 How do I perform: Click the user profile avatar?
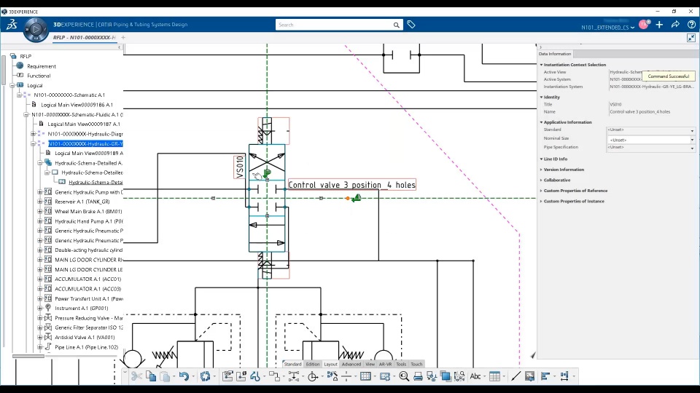[x=644, y=25]
